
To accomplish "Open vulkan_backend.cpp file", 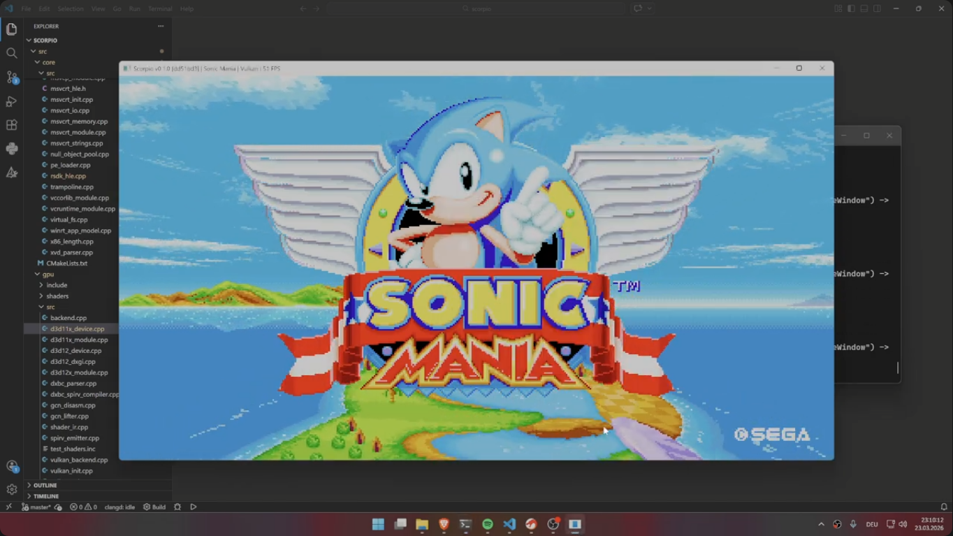I will [79, 460].
